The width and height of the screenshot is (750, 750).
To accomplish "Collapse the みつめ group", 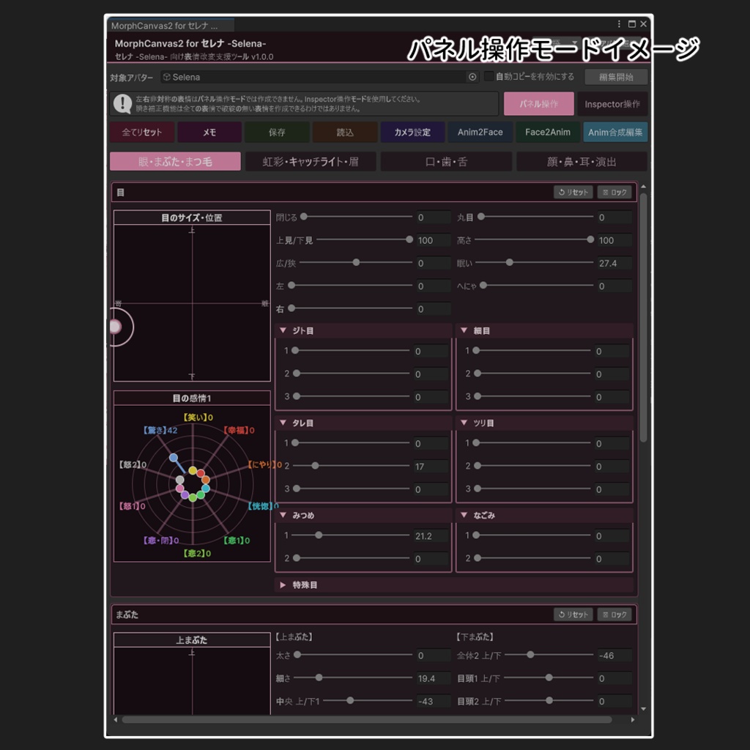I will pos(283,515).
